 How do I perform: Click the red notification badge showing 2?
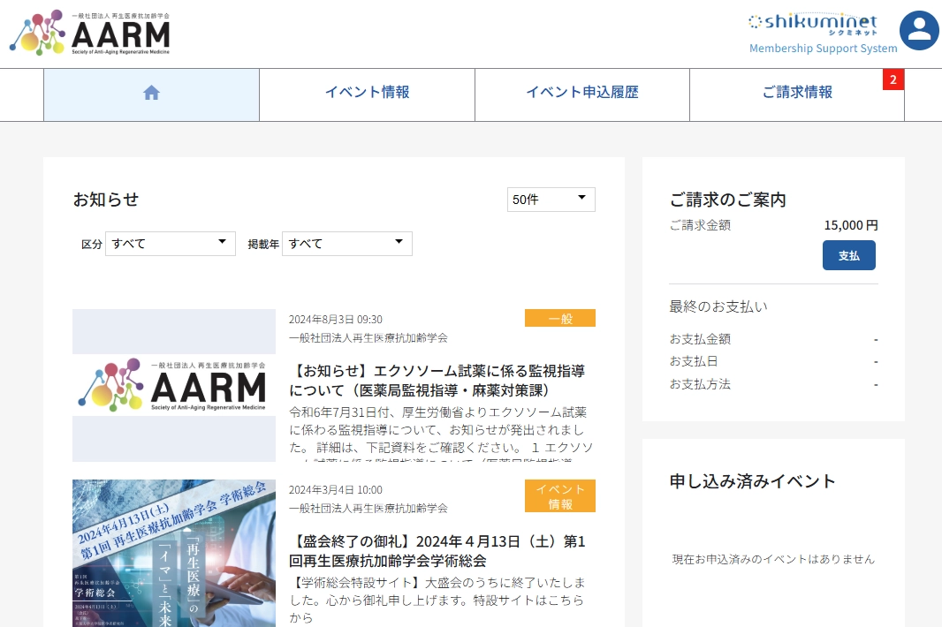(x=893, y=79)
